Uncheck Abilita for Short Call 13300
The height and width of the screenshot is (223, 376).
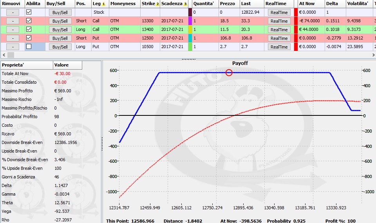29,21
